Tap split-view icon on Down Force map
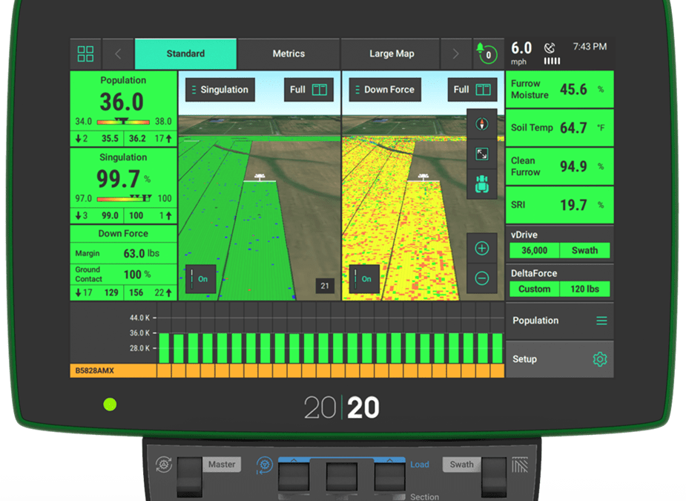Screen dimensions: 686x501 (483, 90)
